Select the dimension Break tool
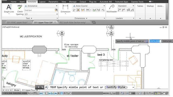The height and width of the screenshot is (97, 173). click(x=74, y=10)
